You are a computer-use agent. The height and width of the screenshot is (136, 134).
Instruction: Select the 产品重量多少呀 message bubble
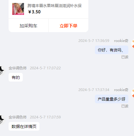pos(112,99)
